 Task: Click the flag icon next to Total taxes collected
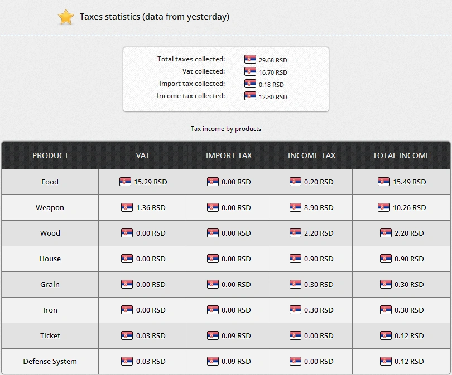(x=250, y=60)
